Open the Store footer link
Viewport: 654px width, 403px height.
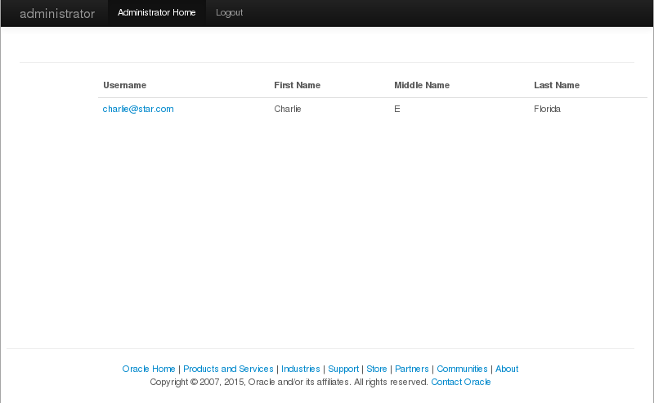click(377, 369)
